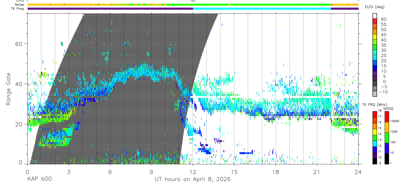403x186 pixels.
Task: Click x-axis tick label '24'
Action: tap(358, 172)
